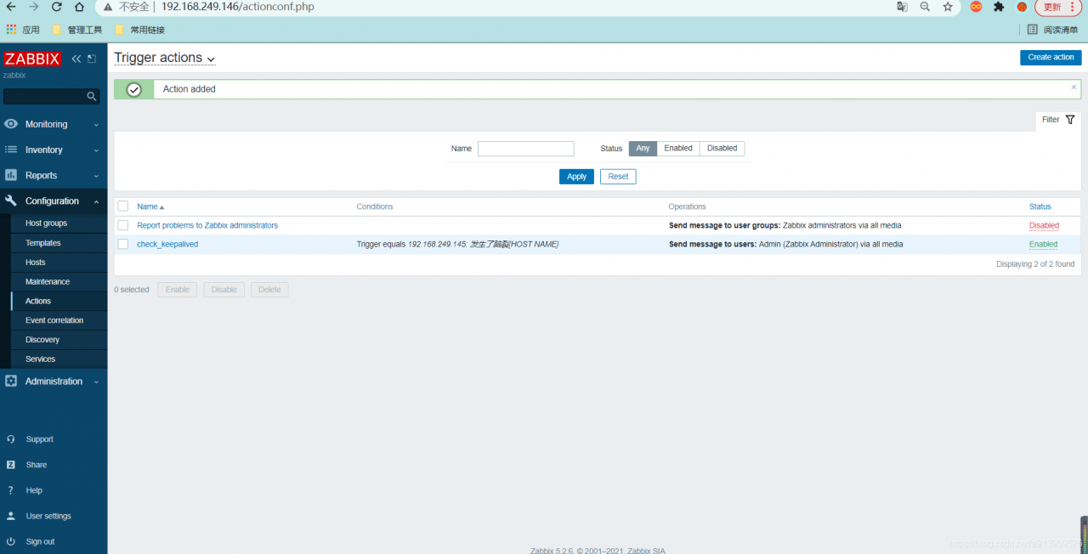Open Discovery in Configuration
This screenshot has height=554, width=1088.
click(42, 340)
